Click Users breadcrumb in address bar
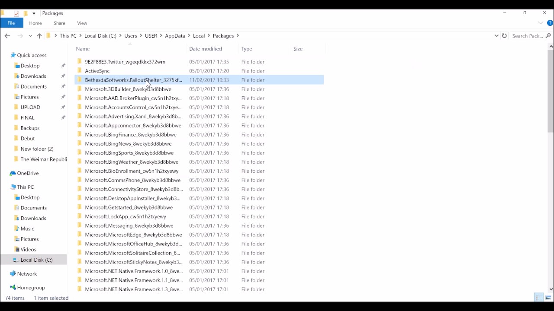This screenshot has height=311, width=554. pyautogui.click(x=131, y=36)
